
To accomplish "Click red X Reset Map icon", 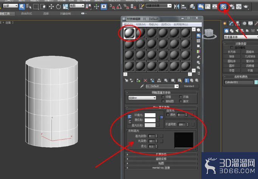I will (145, 81).
